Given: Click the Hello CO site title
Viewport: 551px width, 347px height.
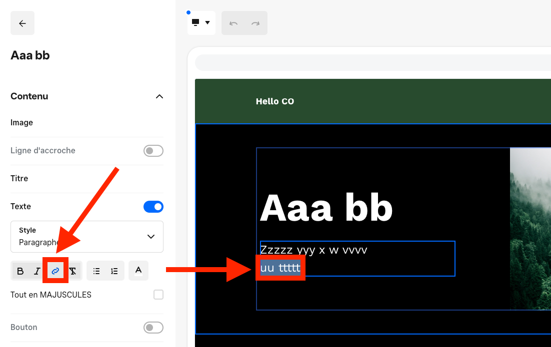Looking at the screenshot, I should tap(275, 101).
